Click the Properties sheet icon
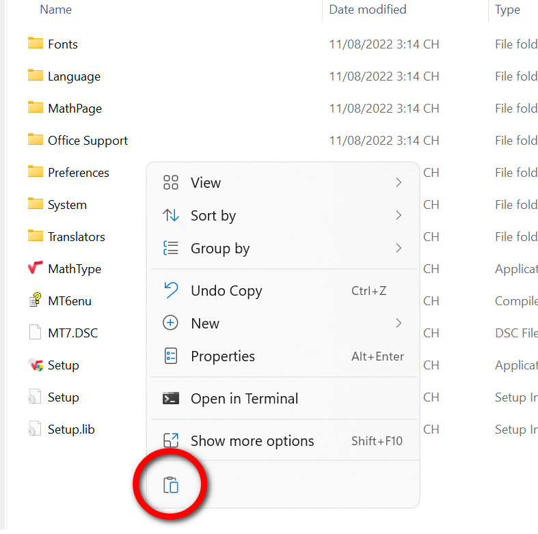The height and width of the screenshot is (534, 538). [x=171, y=356]
